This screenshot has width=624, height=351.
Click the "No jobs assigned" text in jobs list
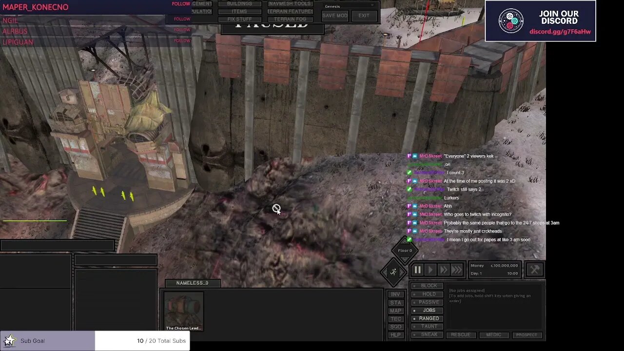click(467, 291)
